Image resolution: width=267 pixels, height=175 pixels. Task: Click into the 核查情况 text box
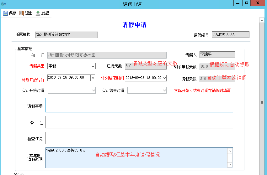click(x=139, y=138)
